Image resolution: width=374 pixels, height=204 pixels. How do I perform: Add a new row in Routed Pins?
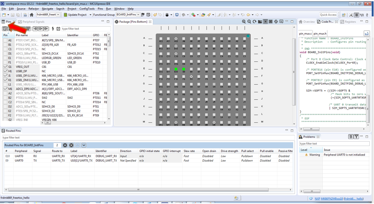65,145
